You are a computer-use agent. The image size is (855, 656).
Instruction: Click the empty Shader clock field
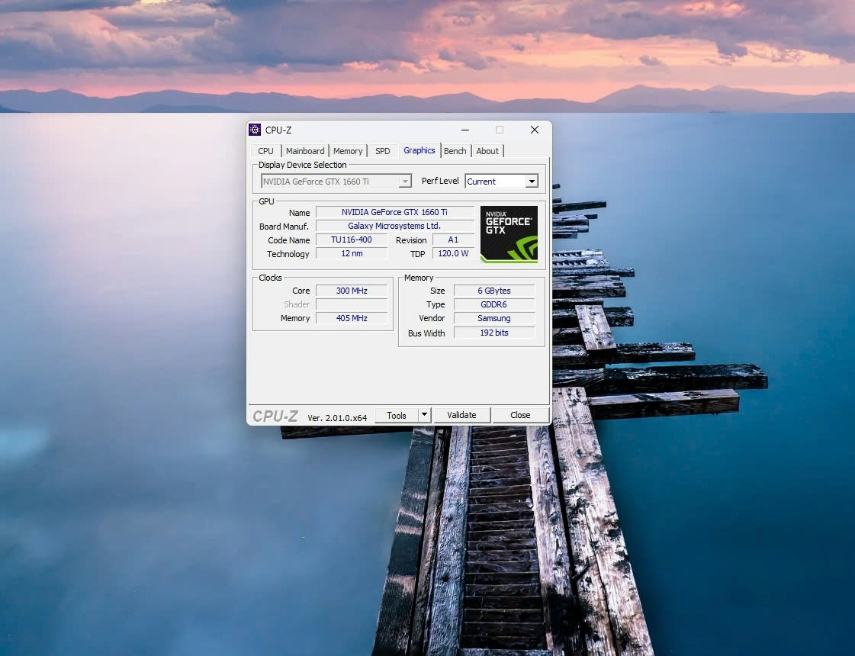pos(351,304)
